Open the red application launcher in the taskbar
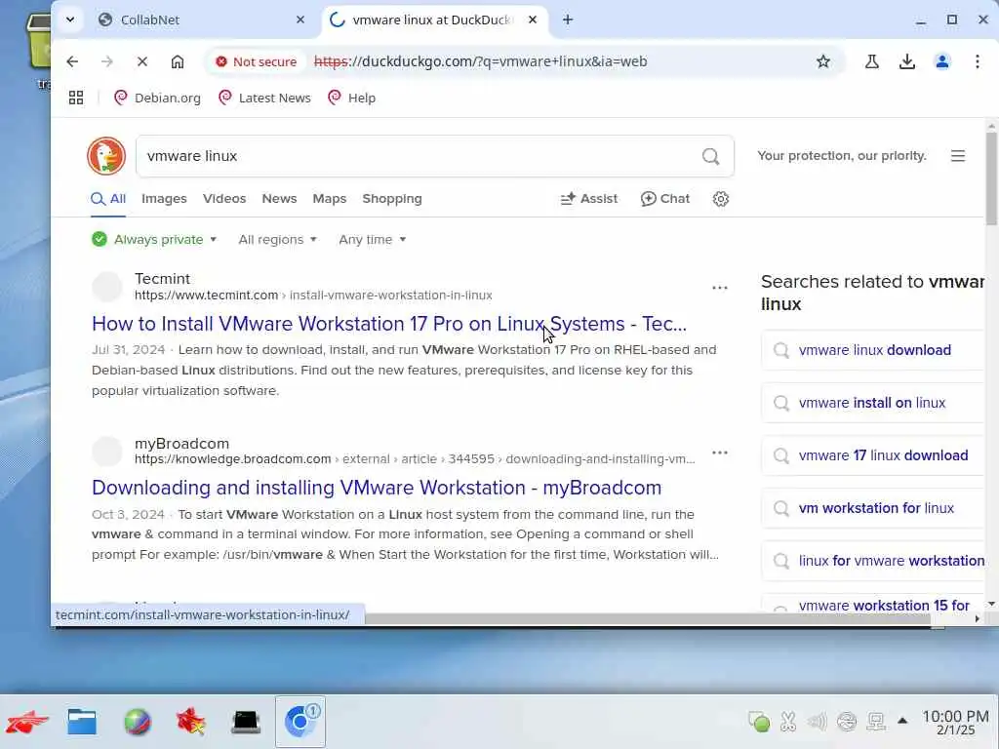The height and width of the screenshot is (749, 999). pos(26,722)
